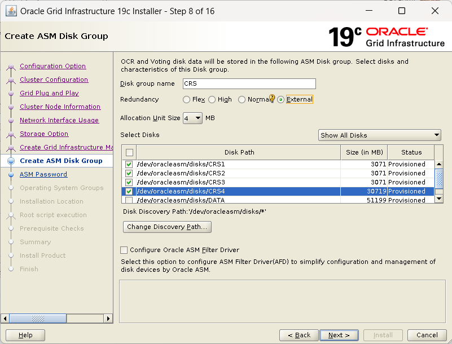
Task: Toggle the select-all disks header checkbox
Action: [x=129, y=152]
